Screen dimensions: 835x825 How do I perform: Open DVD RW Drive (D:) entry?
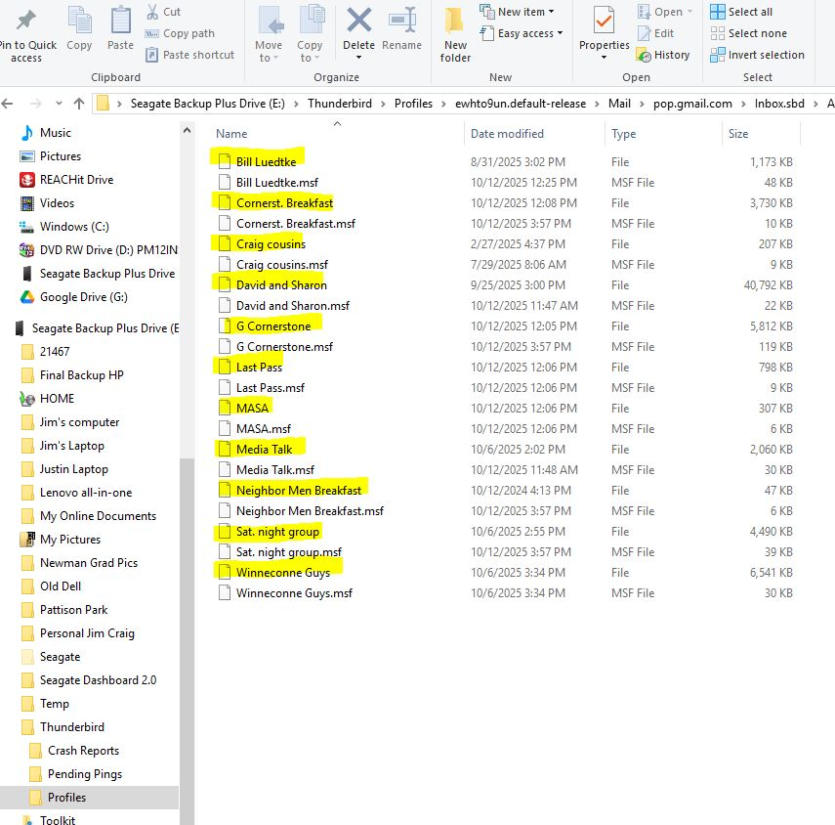(99, 250)
